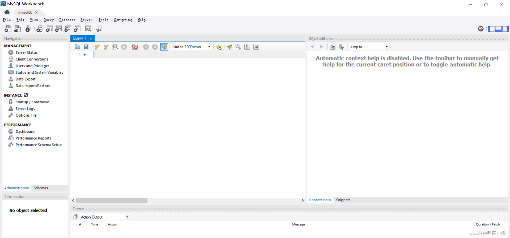Go forward in context help

pyautogui.click(x=321, y=47)
